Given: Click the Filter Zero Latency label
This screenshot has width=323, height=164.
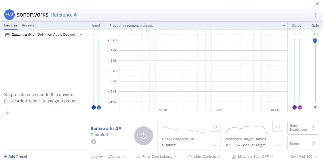Looking at the screenshot, I should pyautogui.click(x=157, y=157).
